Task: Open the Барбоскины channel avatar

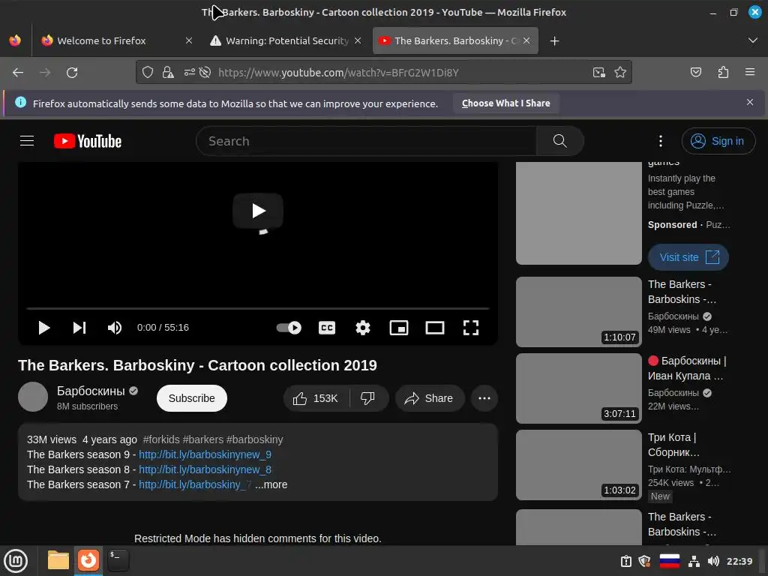Action: tap(33, 397)
